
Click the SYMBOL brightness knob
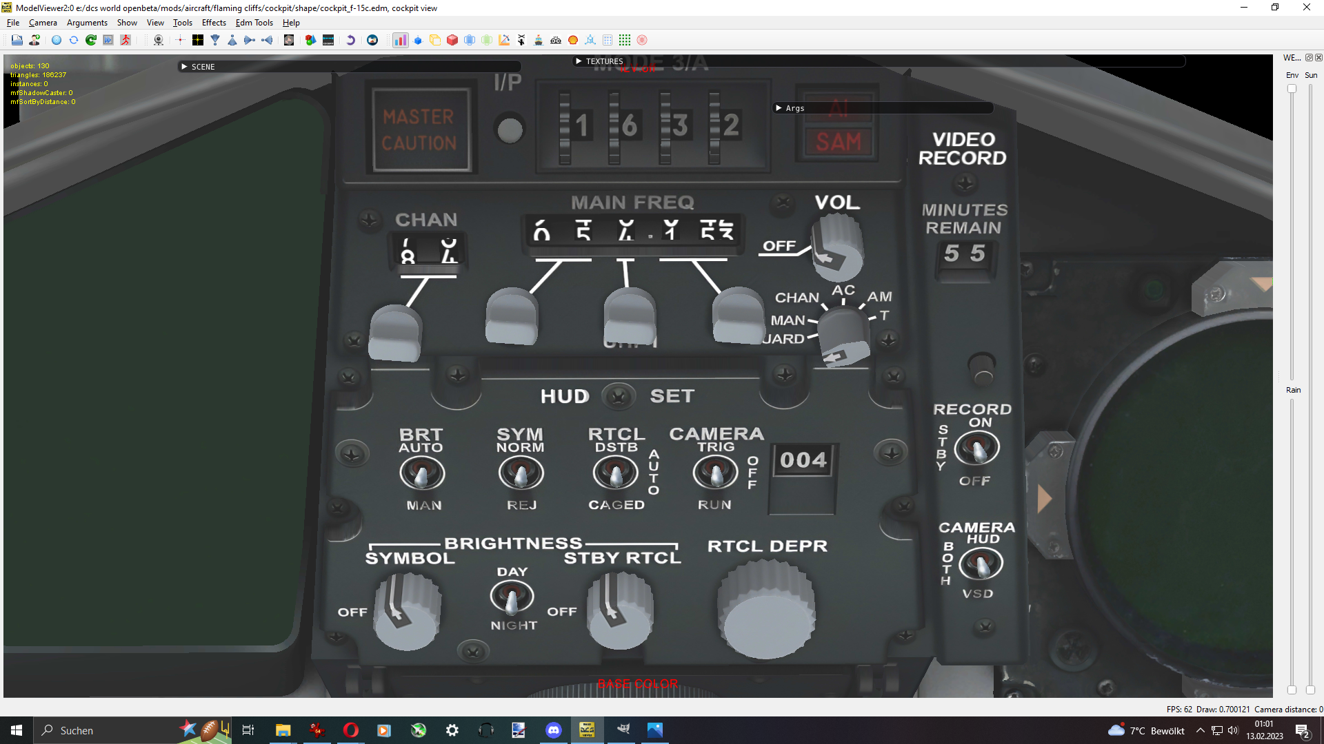click(407, 610)
